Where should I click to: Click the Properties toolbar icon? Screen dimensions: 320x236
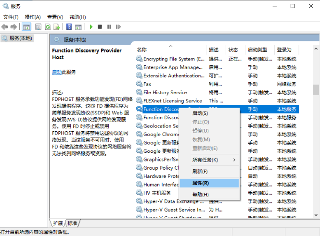pyautogui.click(x=38, y=27)
